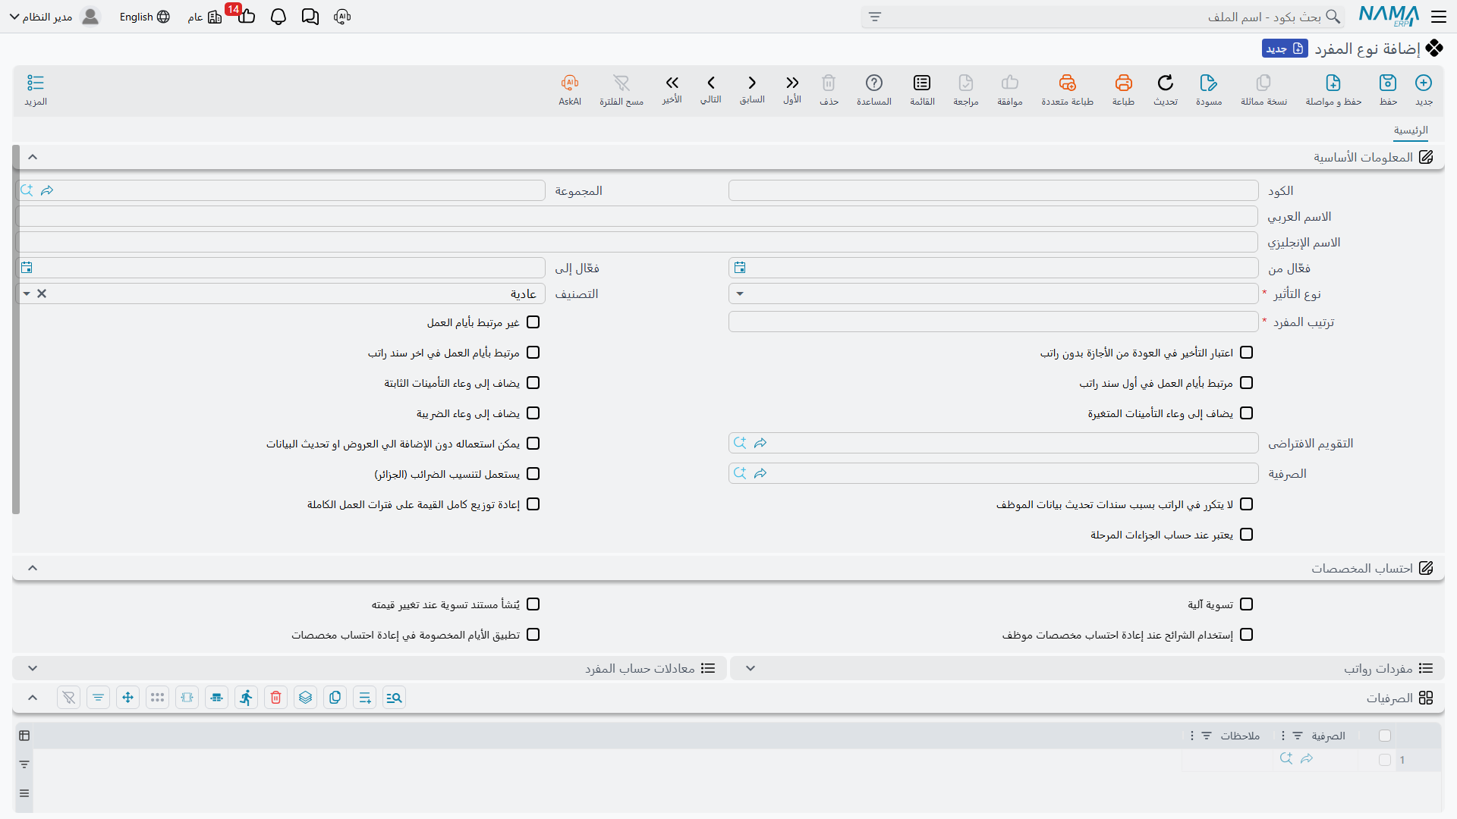This screenshot has height=819, width=1457.
Task: Click the مسوده (Draft) icon
Action: [1209, 83]
